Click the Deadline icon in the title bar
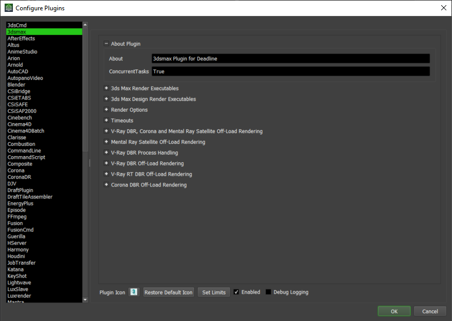 click(9, 8)
